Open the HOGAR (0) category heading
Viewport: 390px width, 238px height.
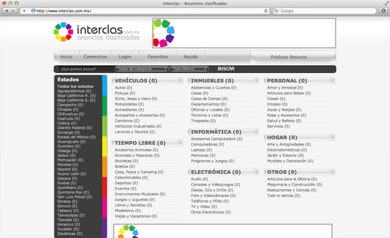coord(282,138)
